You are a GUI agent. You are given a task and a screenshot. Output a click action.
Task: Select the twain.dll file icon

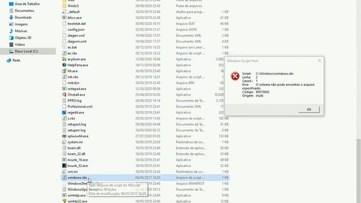[x=64, y=148]
